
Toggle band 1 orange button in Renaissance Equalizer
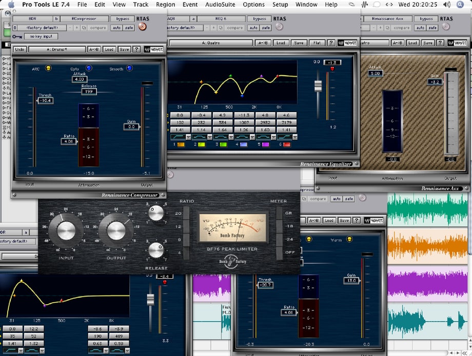point(181,144)
